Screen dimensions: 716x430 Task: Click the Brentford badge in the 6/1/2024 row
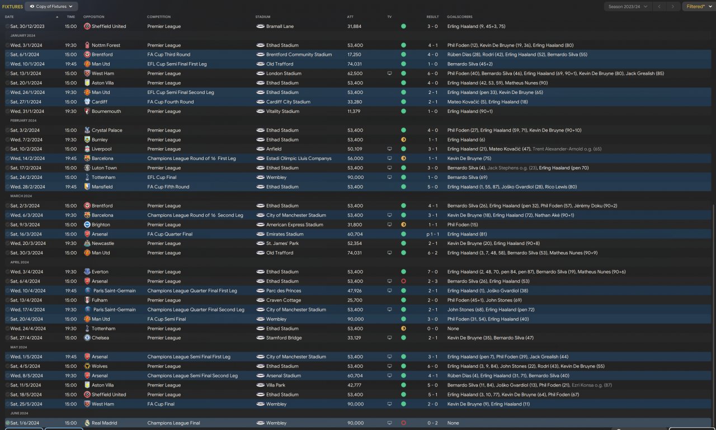coord(87,55)
